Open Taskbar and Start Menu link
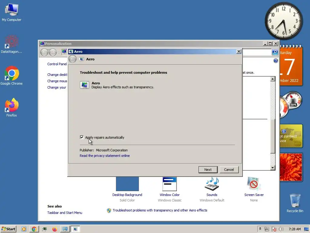The image size is (310, 233). 65,213
